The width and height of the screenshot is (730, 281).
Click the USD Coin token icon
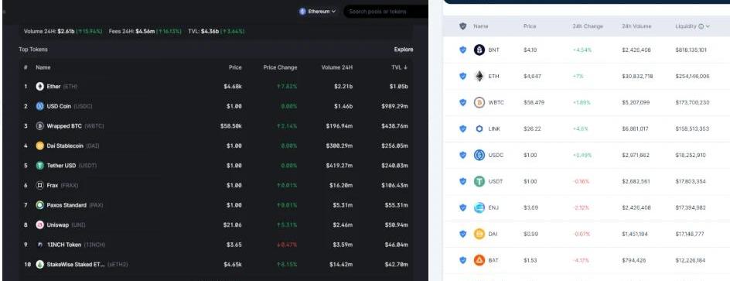[x=40, y=106]
